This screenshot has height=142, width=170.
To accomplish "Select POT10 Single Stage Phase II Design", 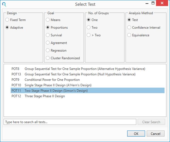I will (x=88, y=85).
